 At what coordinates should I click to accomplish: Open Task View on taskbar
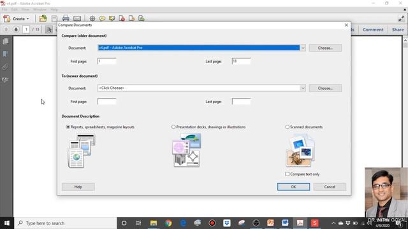pos(138,223)
